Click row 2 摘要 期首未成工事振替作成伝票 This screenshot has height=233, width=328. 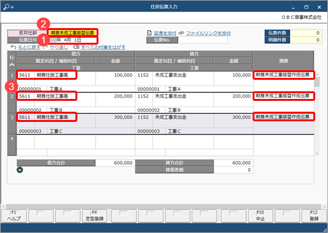click(284, 96)
